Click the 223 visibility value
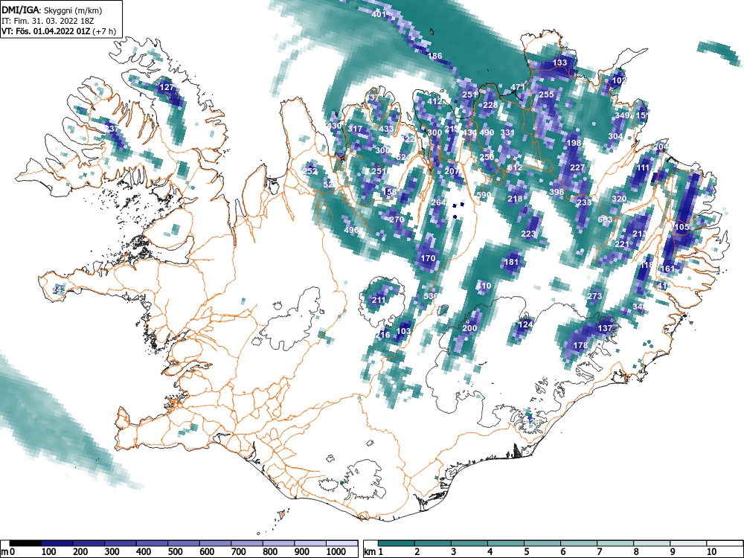 (x=528, y=234)
